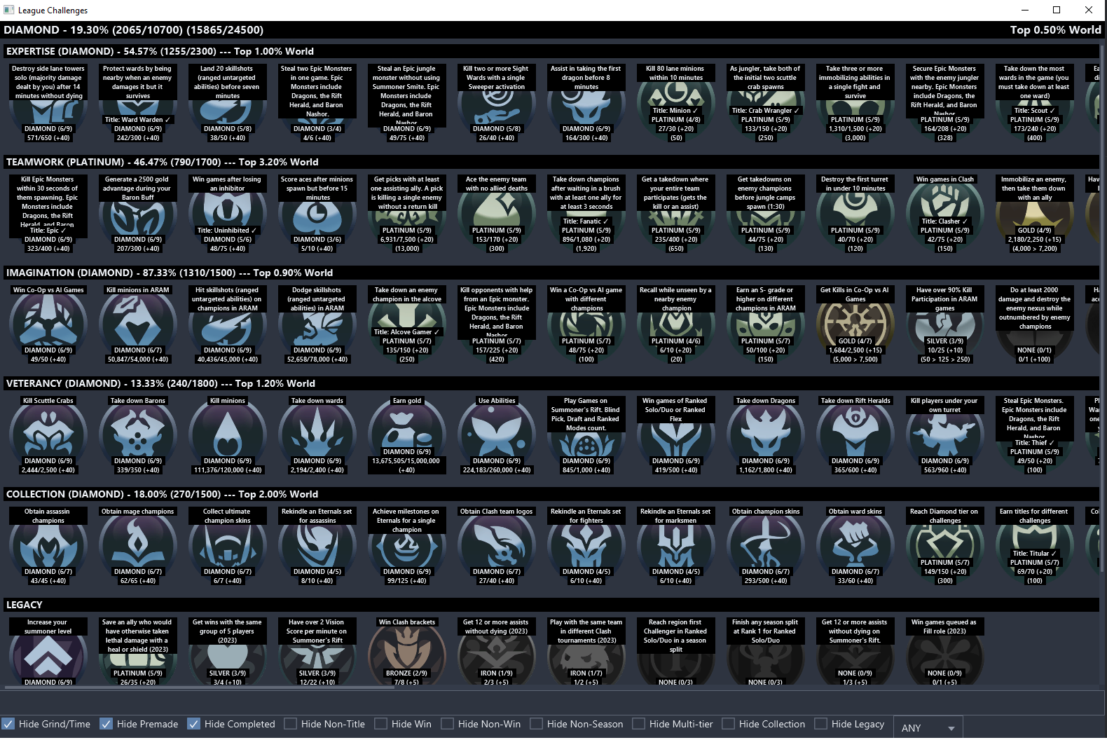Select the Take down Barons challenge icon
The height and width of the screenshot is (740, 1107).
[x=138, y=435]
